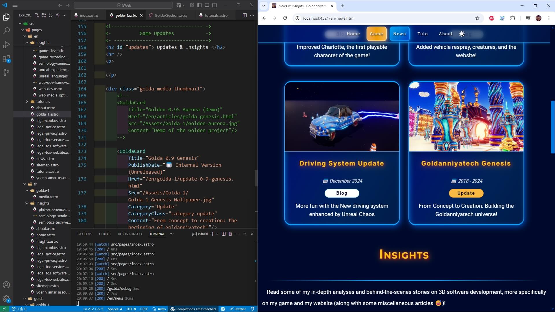Open the Prettier status bar item
Screen dimensions: 555x312
tap(238, 309)
